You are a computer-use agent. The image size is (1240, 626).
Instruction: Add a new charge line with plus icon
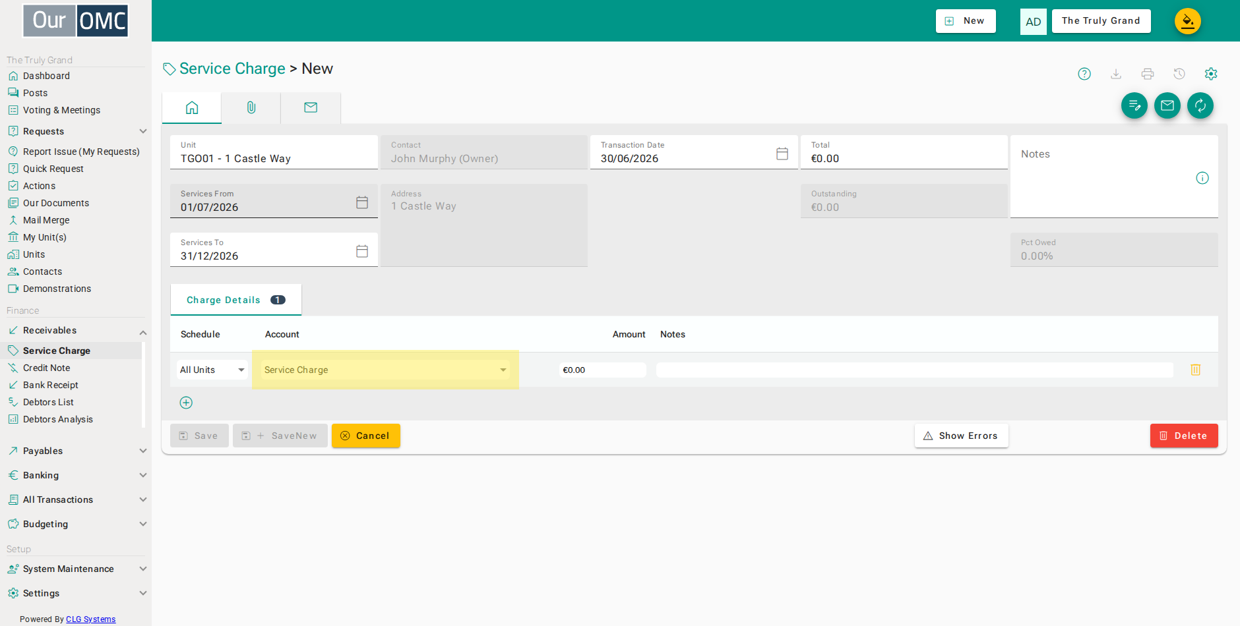click(186, 403)
